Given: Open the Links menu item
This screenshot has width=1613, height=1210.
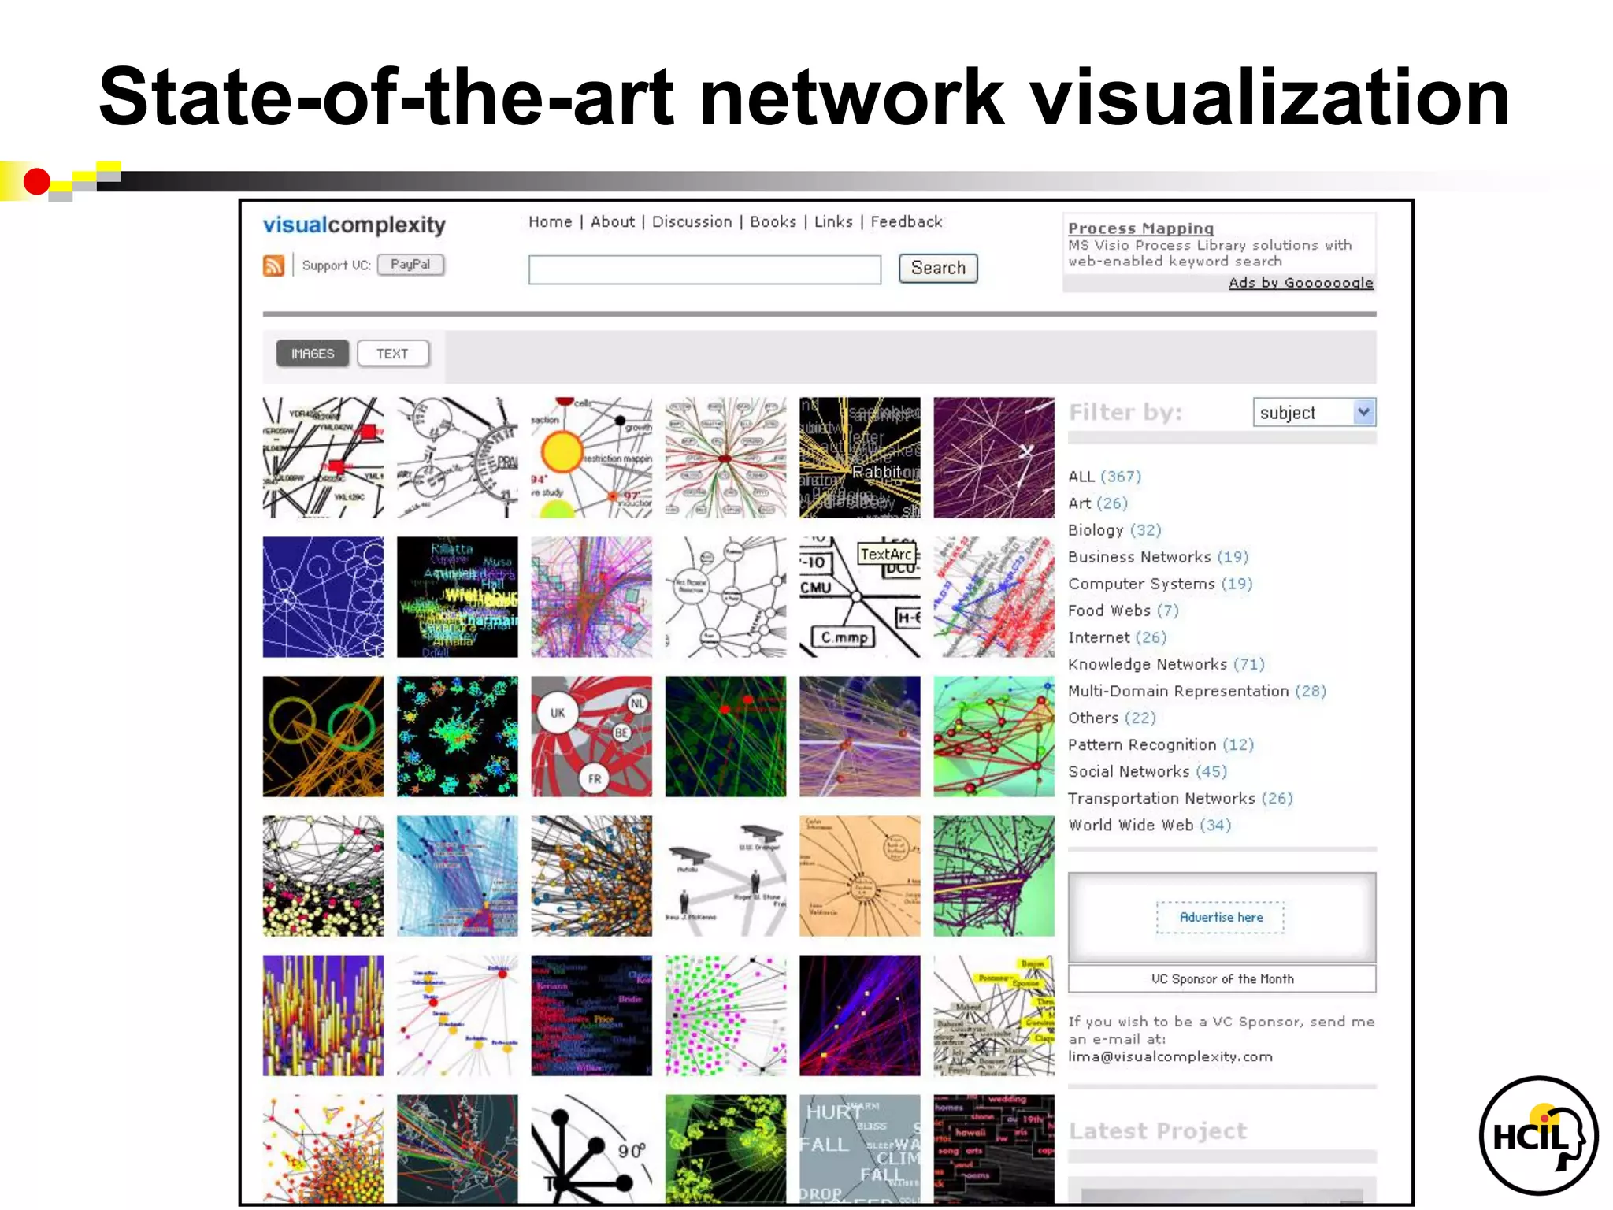Looking at the screenshot, I should pyautogui.click(x=832, y=222).
